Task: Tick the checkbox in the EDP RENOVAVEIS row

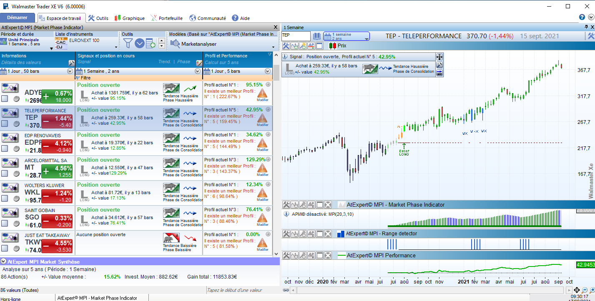Action: pyautogui.click(x=4, y=148)
